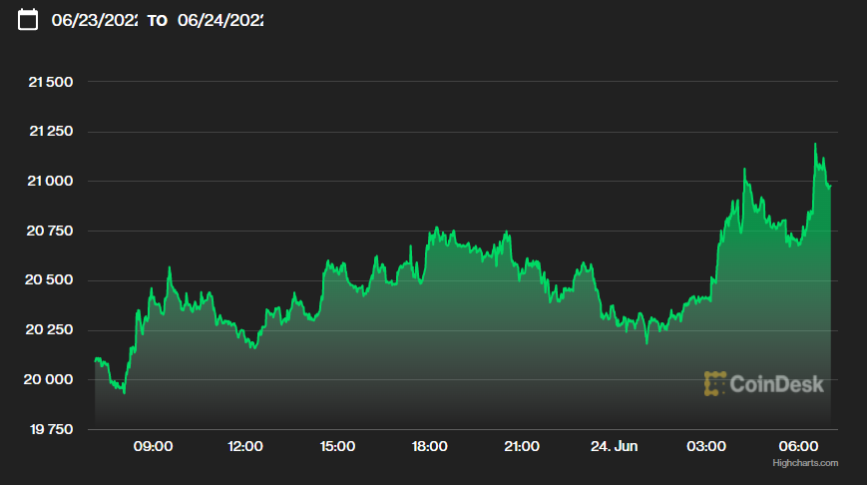Click the 24. Jun date axis label
The width and height of the screenshot is (867, 485).
(x=614, y=446)
